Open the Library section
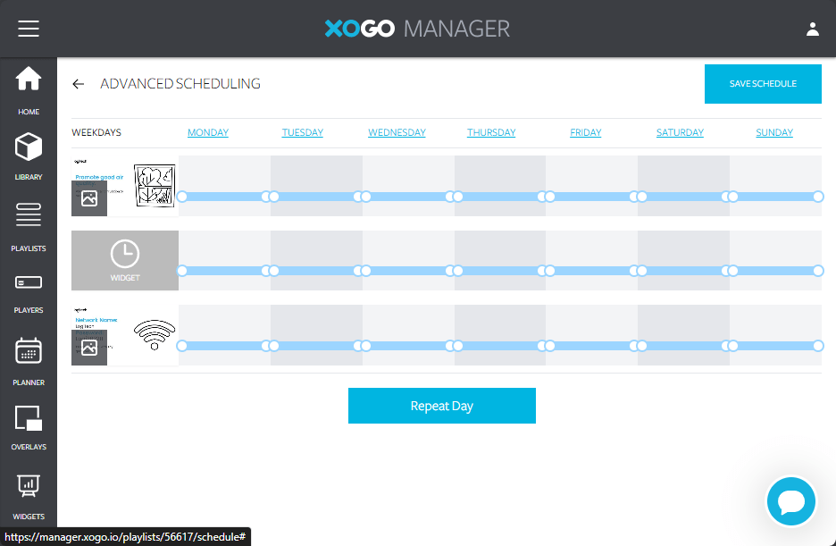Screen dimensions: 836x546 pyautogui.click(x=29, y=155)
